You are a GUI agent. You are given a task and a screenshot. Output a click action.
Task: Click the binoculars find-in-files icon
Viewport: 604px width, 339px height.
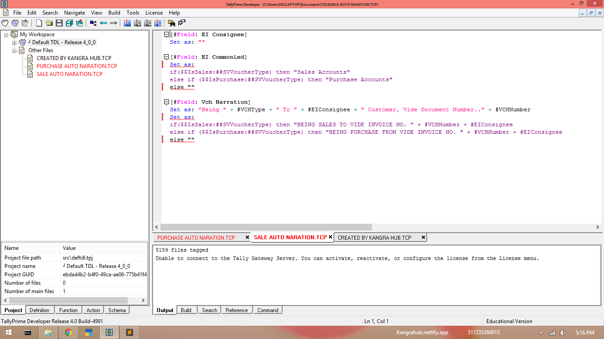[172, 23]
